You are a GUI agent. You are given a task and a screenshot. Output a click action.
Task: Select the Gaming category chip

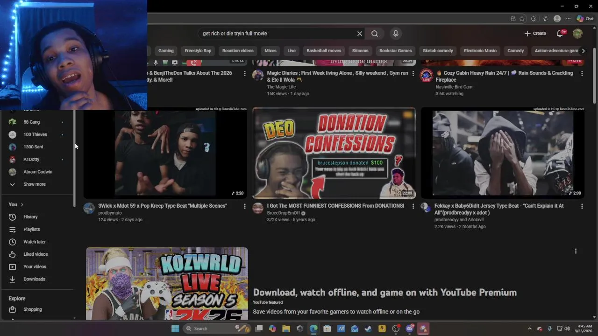click(x=166, y=51)
